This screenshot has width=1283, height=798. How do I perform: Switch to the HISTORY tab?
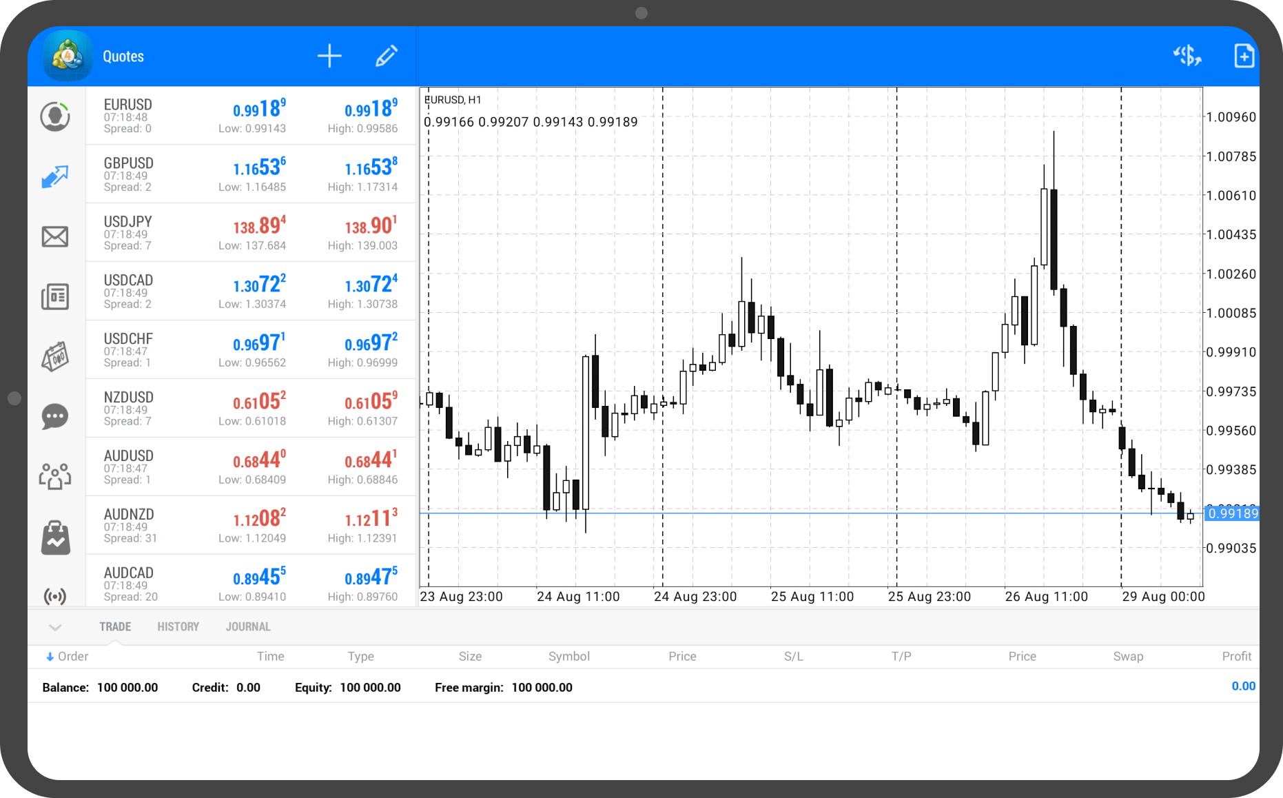click(178, 627)
